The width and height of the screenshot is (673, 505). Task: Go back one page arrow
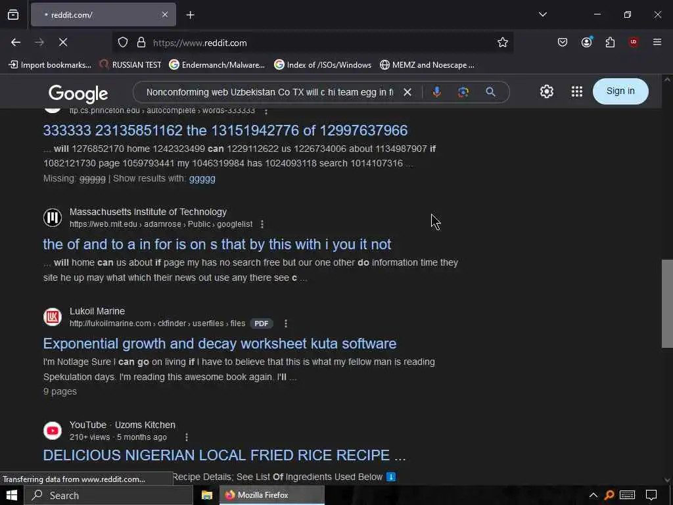coord(16,42)
